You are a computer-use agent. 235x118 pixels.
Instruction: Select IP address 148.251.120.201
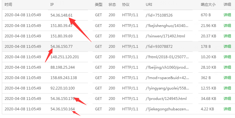pos(65,57)
